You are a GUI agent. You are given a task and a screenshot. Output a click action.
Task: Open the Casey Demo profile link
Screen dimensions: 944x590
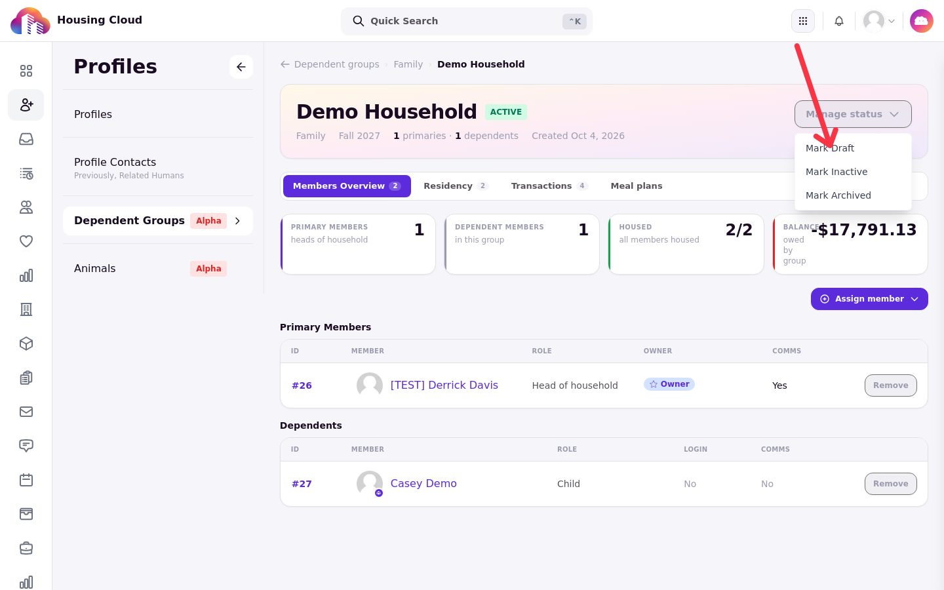click(x=423, y=484)
